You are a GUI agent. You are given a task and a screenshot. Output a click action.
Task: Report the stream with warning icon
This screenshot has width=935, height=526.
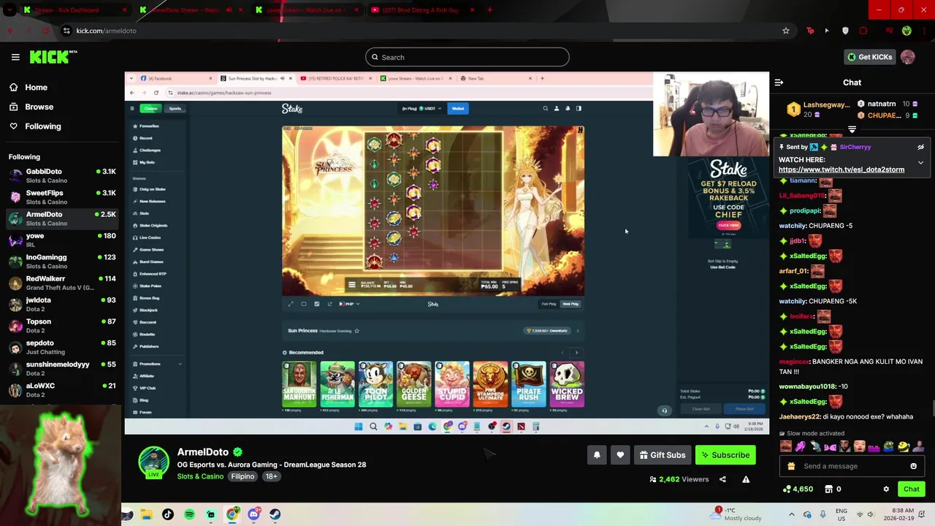tap(746, 479)
